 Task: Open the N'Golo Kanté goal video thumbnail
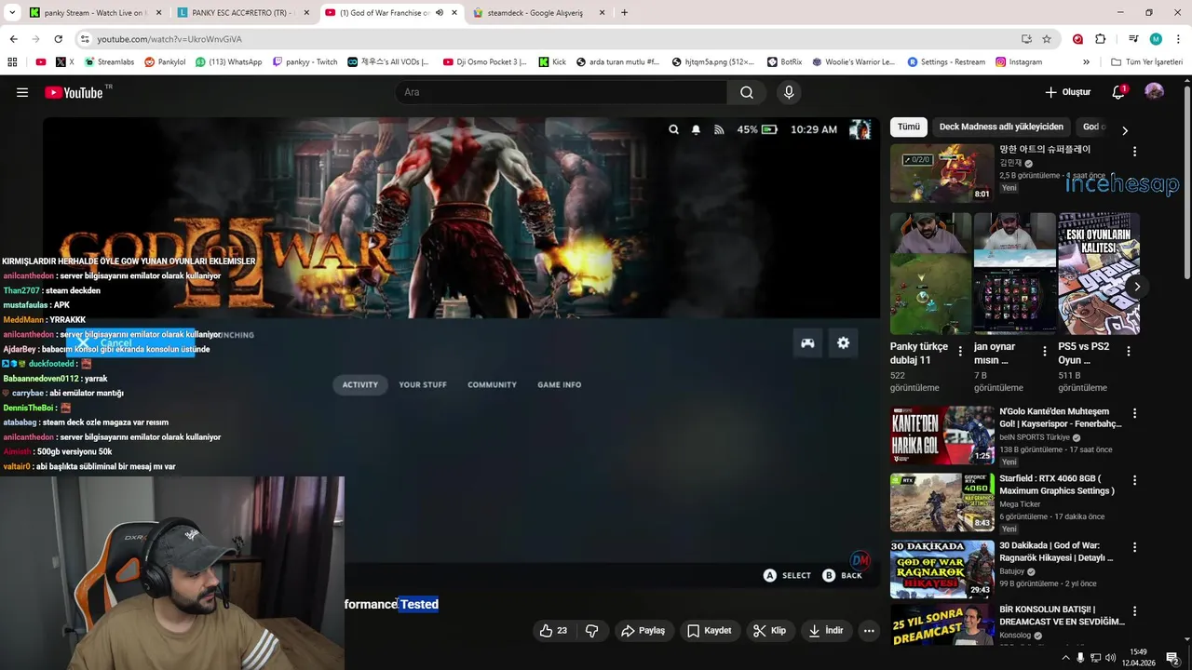click(x=942, y=435)
